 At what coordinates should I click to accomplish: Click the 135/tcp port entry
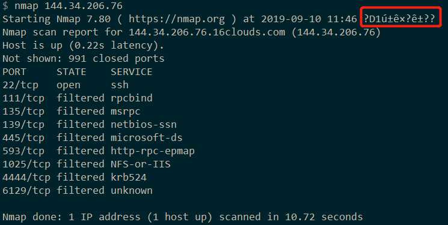pyautogui.click(x=23, y=111)
